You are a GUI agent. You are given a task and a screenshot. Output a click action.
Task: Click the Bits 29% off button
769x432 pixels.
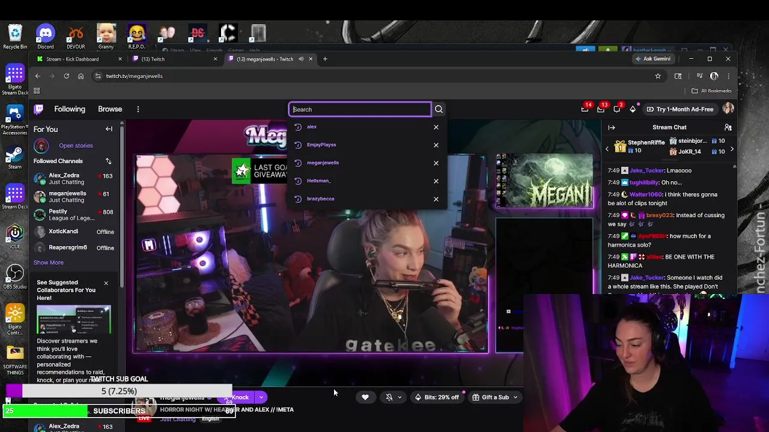[x=437, y=397]
